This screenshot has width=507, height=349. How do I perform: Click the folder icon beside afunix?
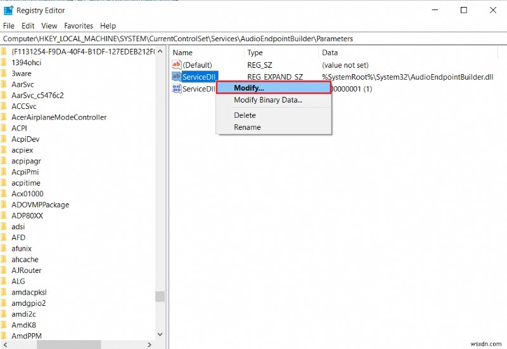coord(4,248)
